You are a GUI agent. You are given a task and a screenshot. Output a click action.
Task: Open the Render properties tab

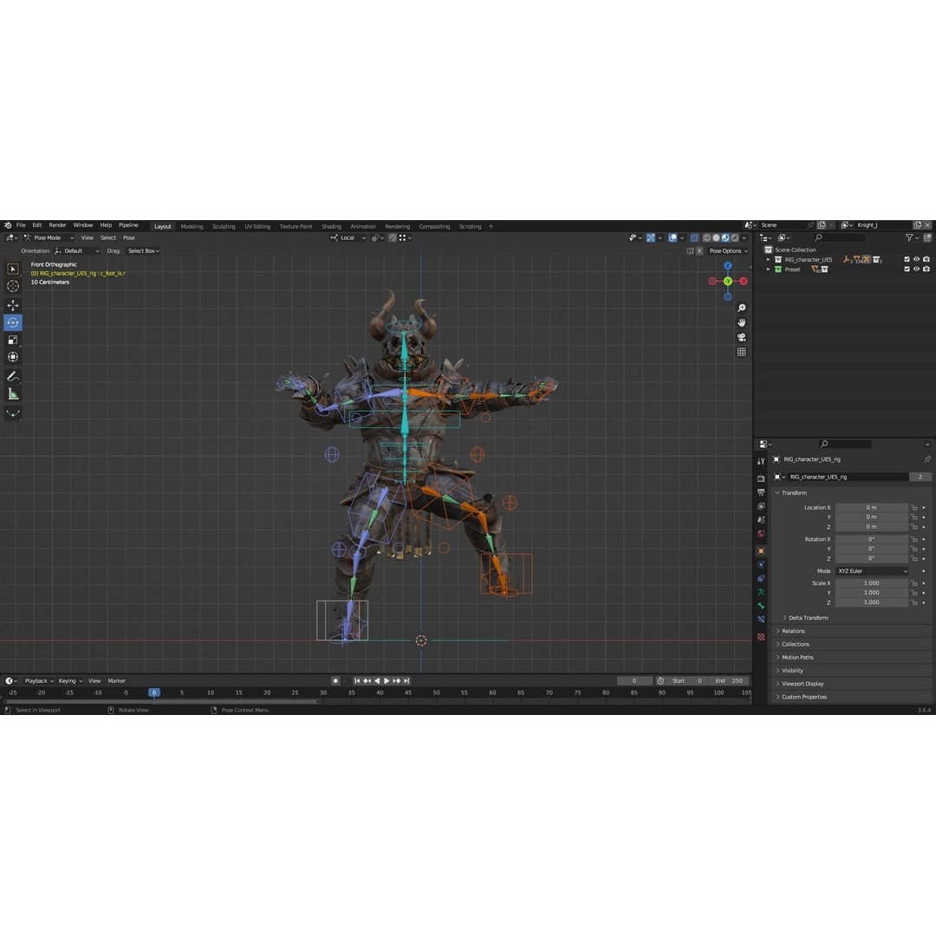pyautogui.click(x=761, y=478)
